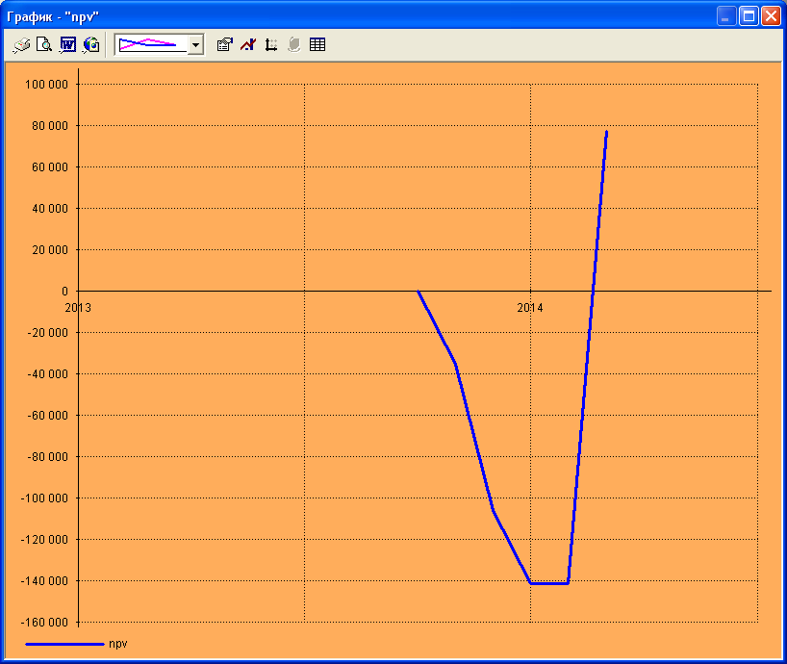Maximize the График window
The width and height of the screenshot is (787, 664).
749,16
